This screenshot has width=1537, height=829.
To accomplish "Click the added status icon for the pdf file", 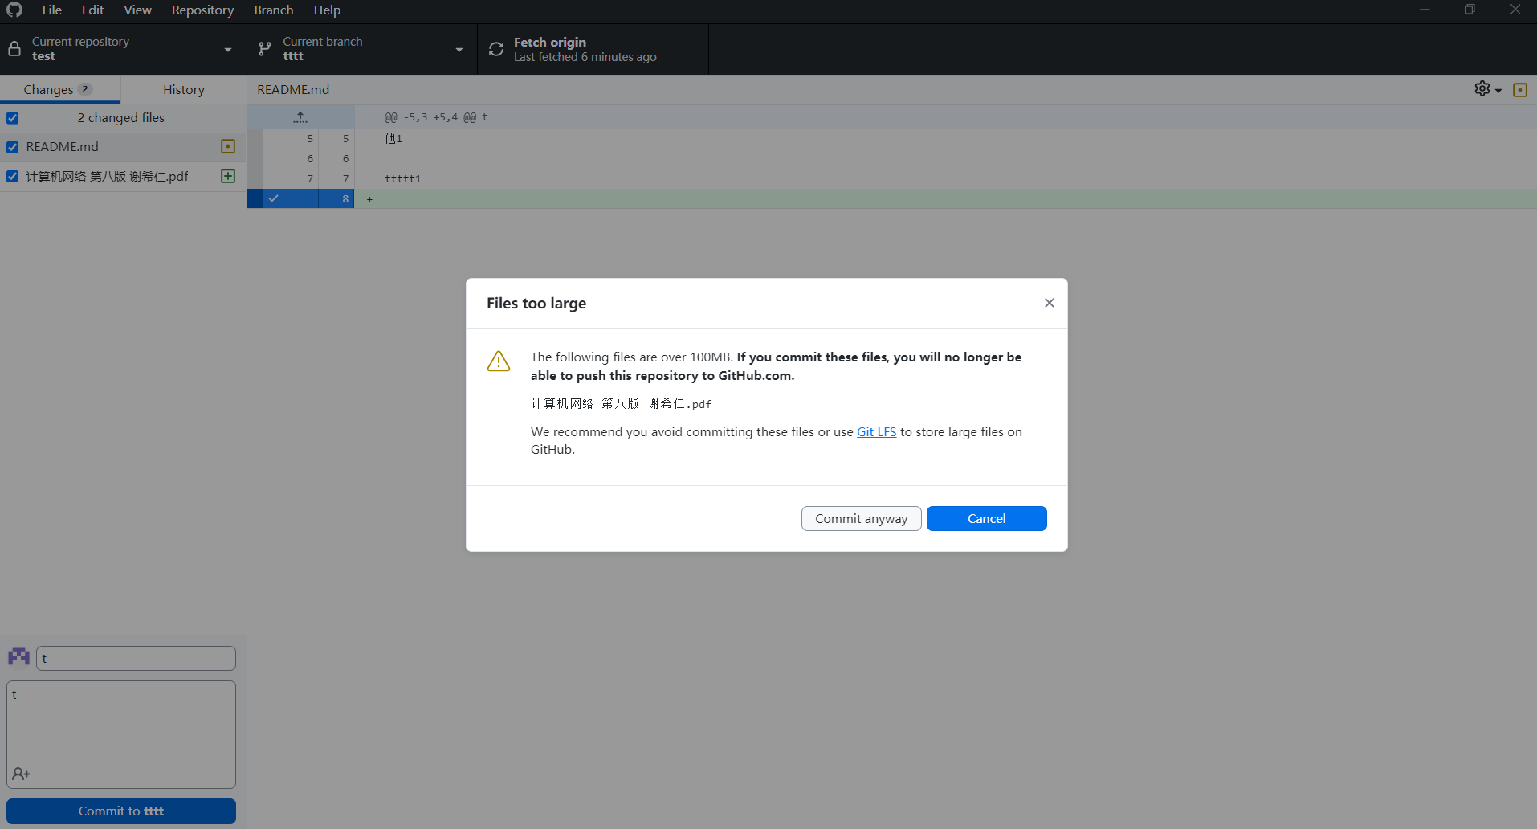I will [x=228, y=176].
